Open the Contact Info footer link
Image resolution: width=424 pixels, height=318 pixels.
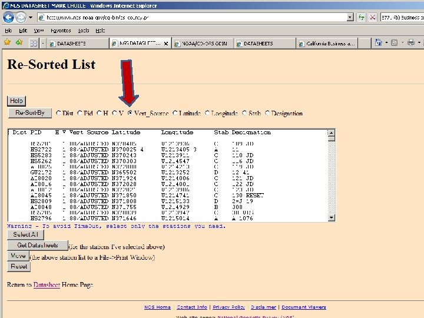[192, 307]
